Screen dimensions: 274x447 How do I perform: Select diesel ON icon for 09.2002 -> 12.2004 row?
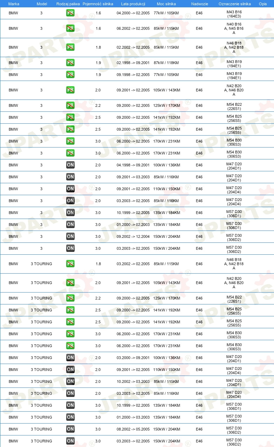[70, 236]
